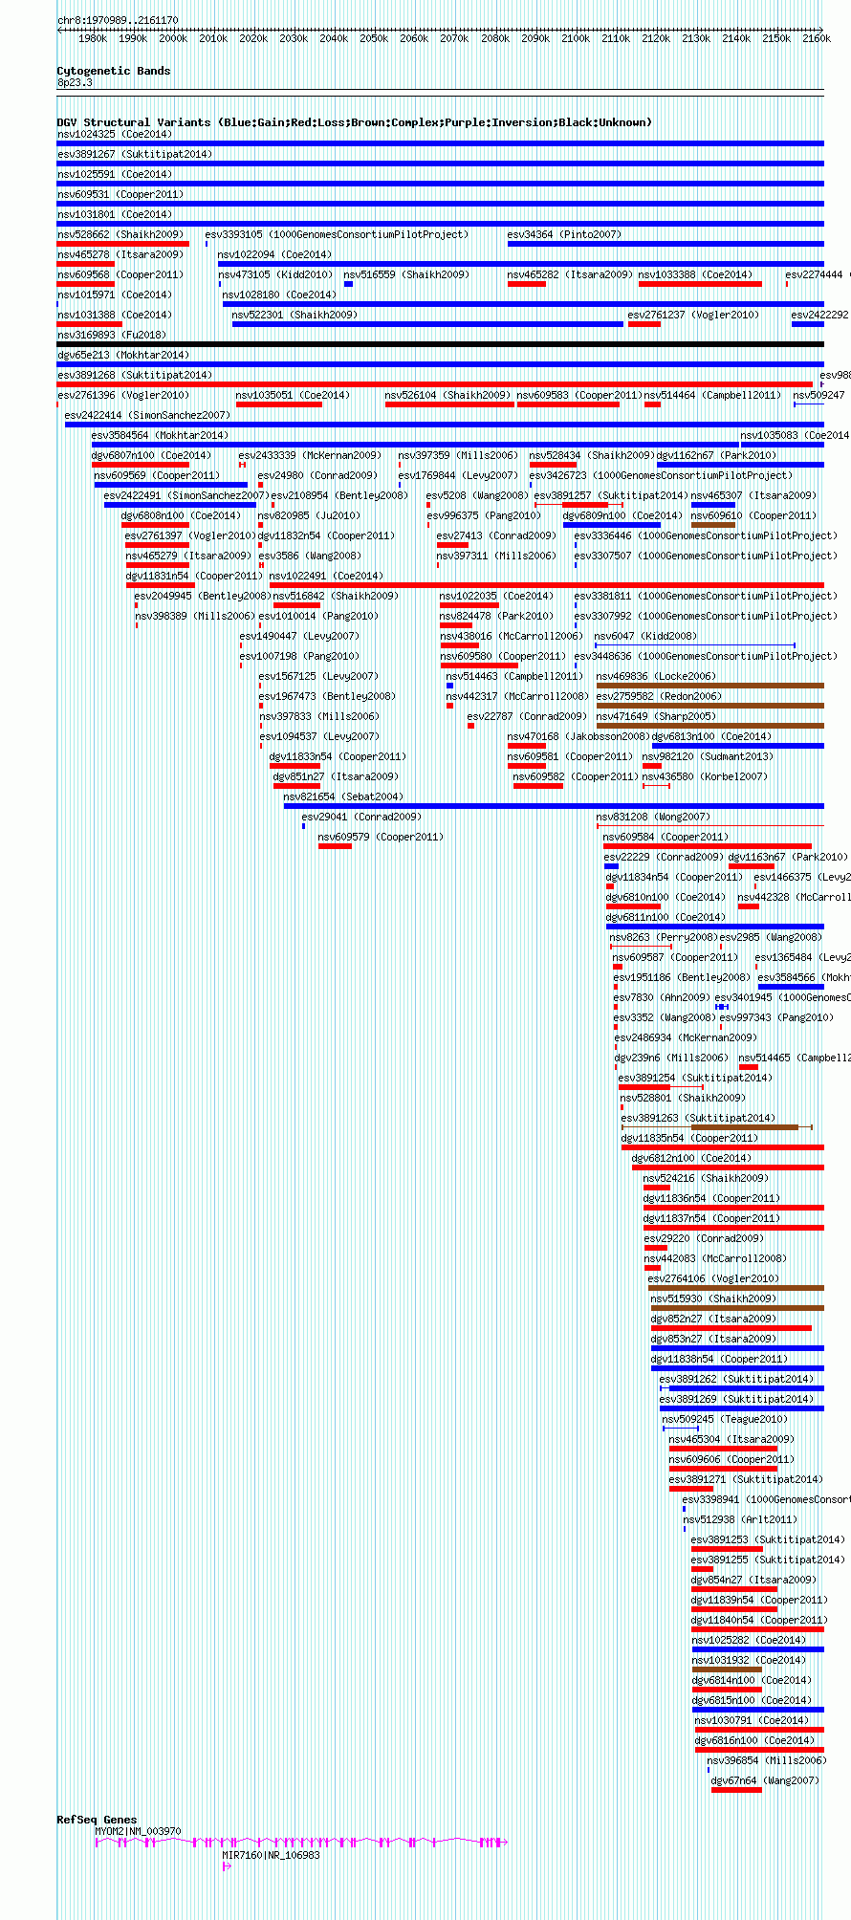Click the MIR7160|NR_106983 gene label
The width and height of the screenshot is (851, 1920).
click(x=272, y=1855)
